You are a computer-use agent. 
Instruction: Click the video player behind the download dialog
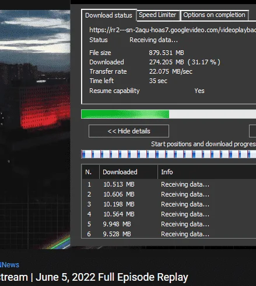pyautogui.click(x=35, y=129)
